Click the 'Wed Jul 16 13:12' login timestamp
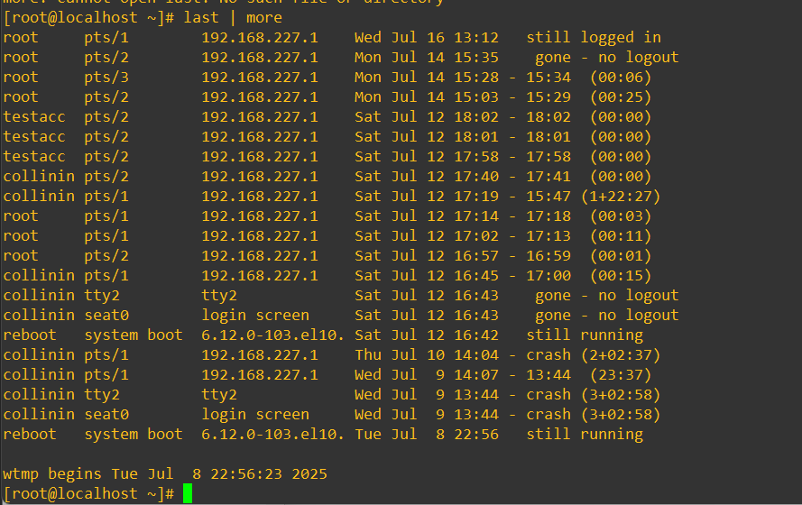Viewport: 802px width, 505px height. click(426, 37)
